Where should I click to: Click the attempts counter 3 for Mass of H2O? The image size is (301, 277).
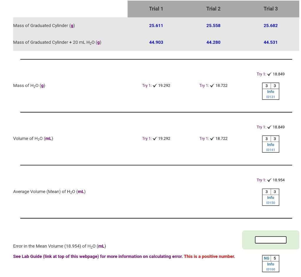click(x=267, y=86)
